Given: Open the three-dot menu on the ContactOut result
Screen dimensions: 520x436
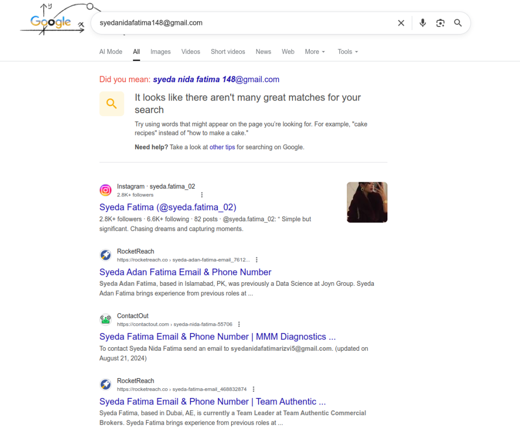Looking at the screenshot, I should coord(239,324).
